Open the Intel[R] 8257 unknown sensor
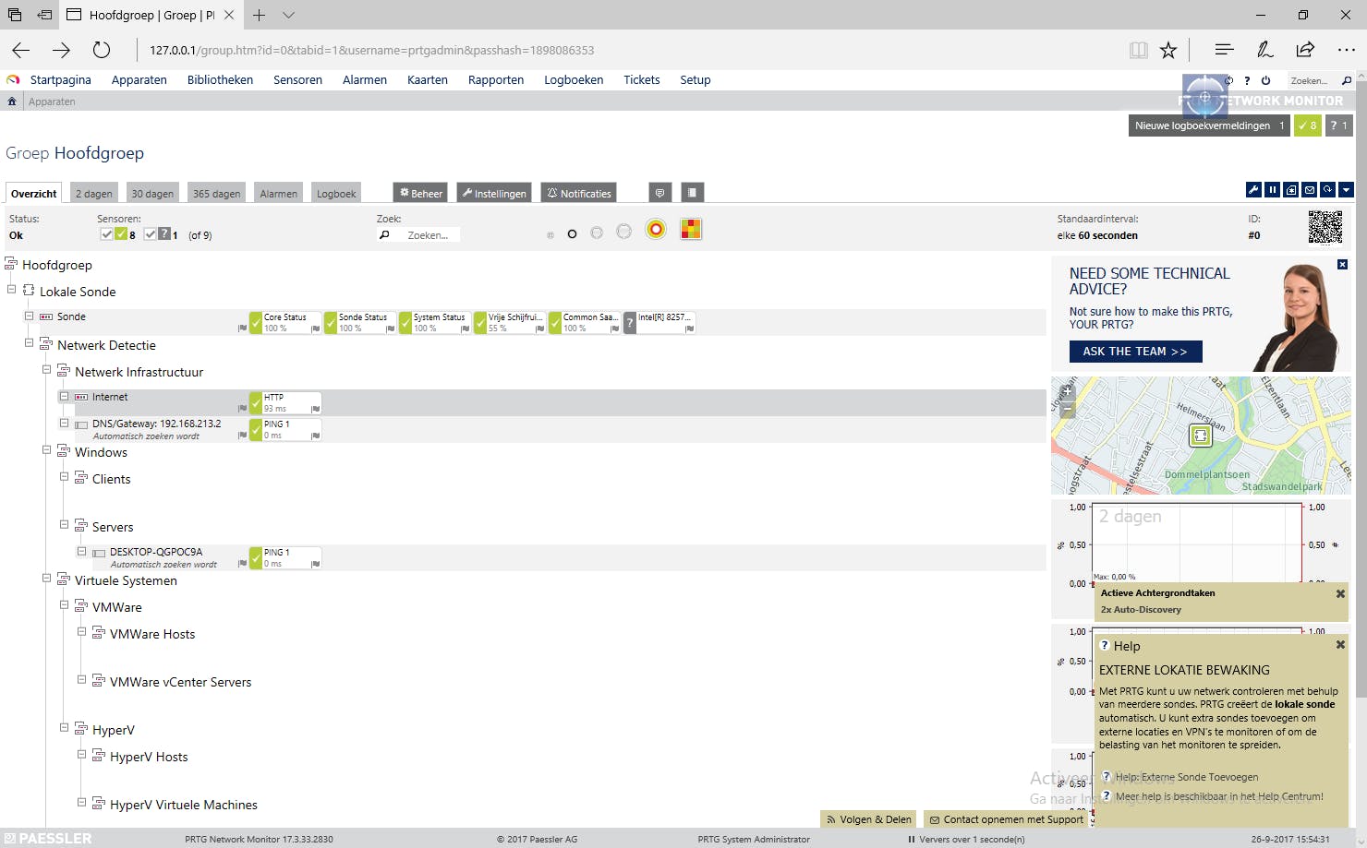Screen dimensions: 1367x848 pyautogui.click(x=659, y=322)
